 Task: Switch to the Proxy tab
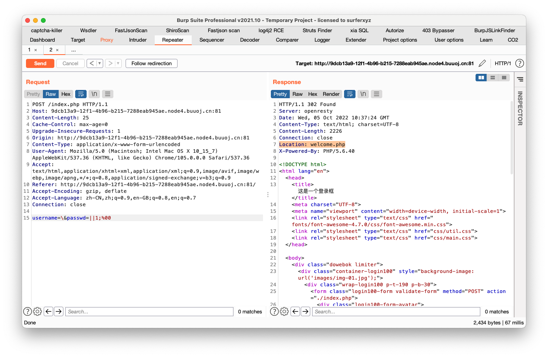pos(107,40)
